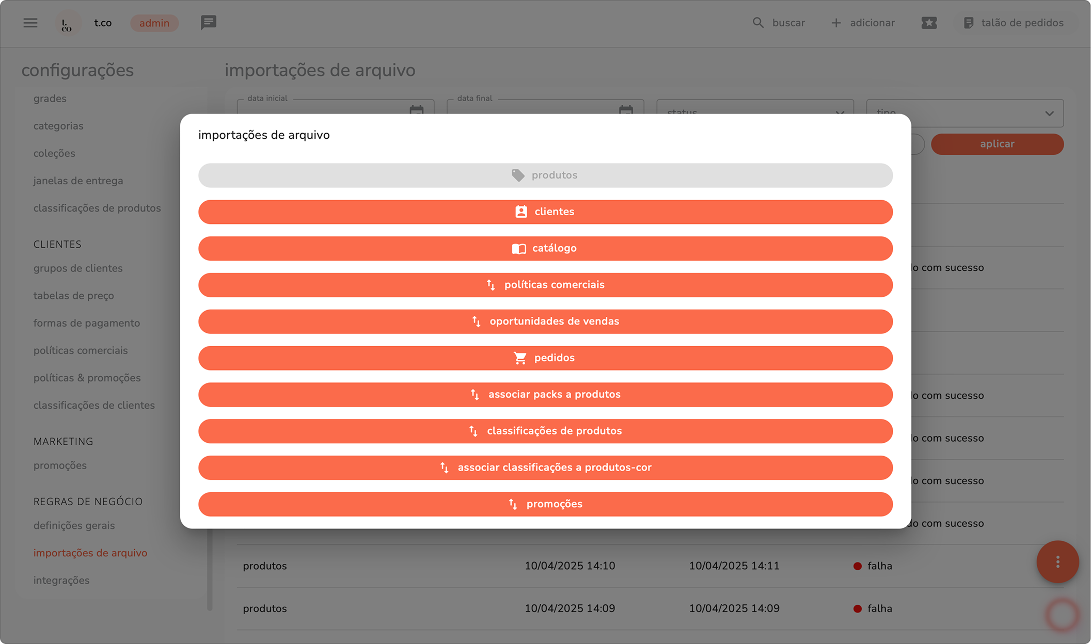
Task: Click the chat messages icon
Action: (x=209, y=23)
